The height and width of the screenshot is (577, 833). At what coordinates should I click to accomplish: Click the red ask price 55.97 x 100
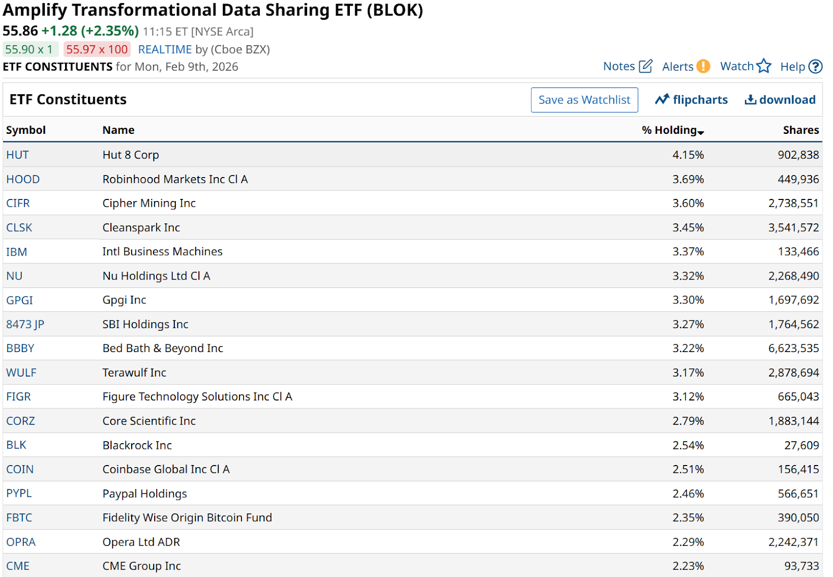pyautogui.click(x=97, y=49)
